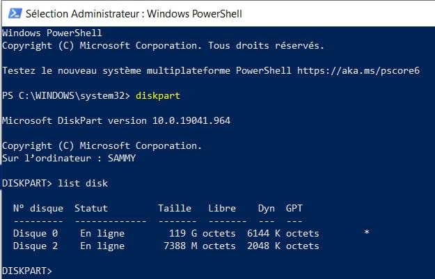Click the 'N° disque' column header

38,208
